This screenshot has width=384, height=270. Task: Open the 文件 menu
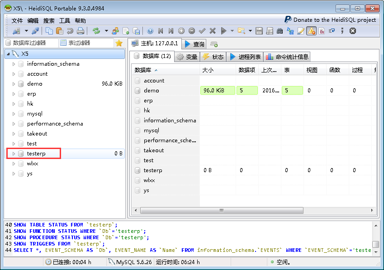(x=17, y=20)
